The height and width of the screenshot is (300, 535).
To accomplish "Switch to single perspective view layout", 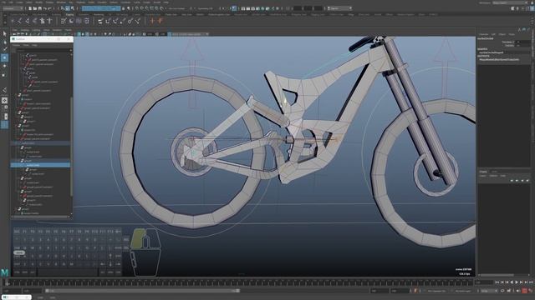I will (x=4, y=100).
